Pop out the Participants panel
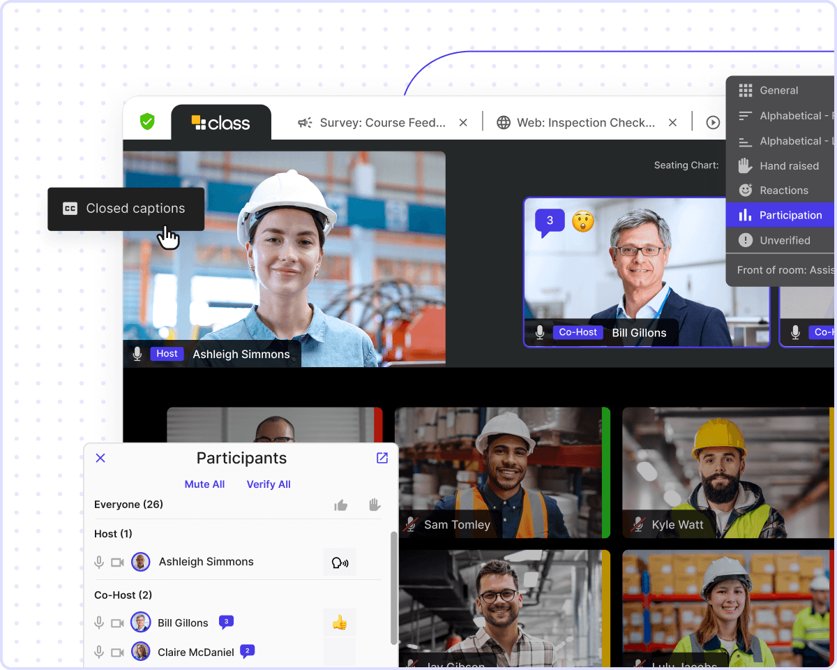Image resolution: width=837 pixels, height=670 pixels. tap(382, 458)
